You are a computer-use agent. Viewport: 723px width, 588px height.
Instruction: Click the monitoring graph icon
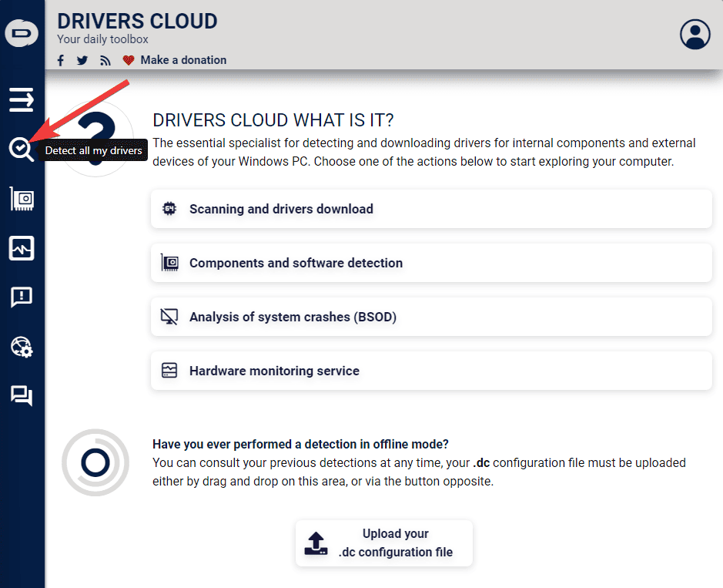point(169,371)
